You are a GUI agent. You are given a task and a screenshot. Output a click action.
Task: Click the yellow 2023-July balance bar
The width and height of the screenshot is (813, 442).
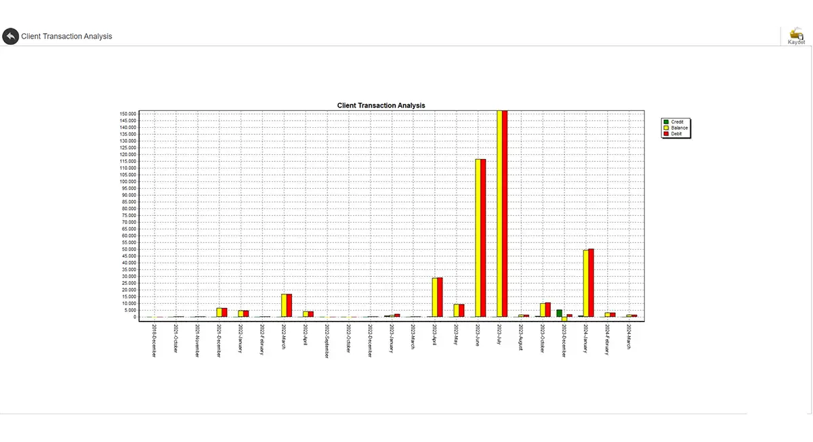499,214
